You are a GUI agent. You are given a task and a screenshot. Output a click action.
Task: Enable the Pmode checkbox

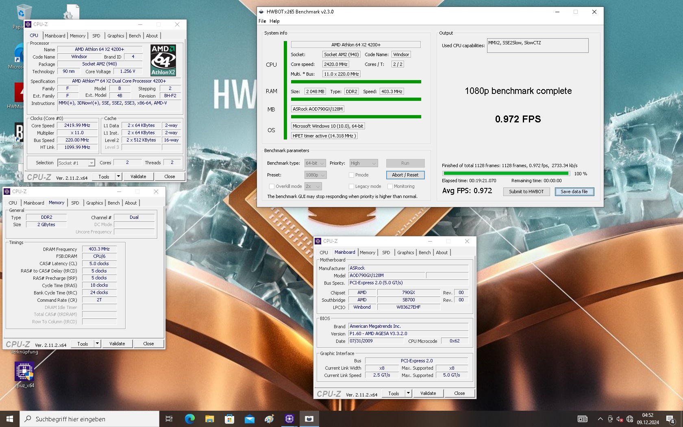tap(351, 175)
